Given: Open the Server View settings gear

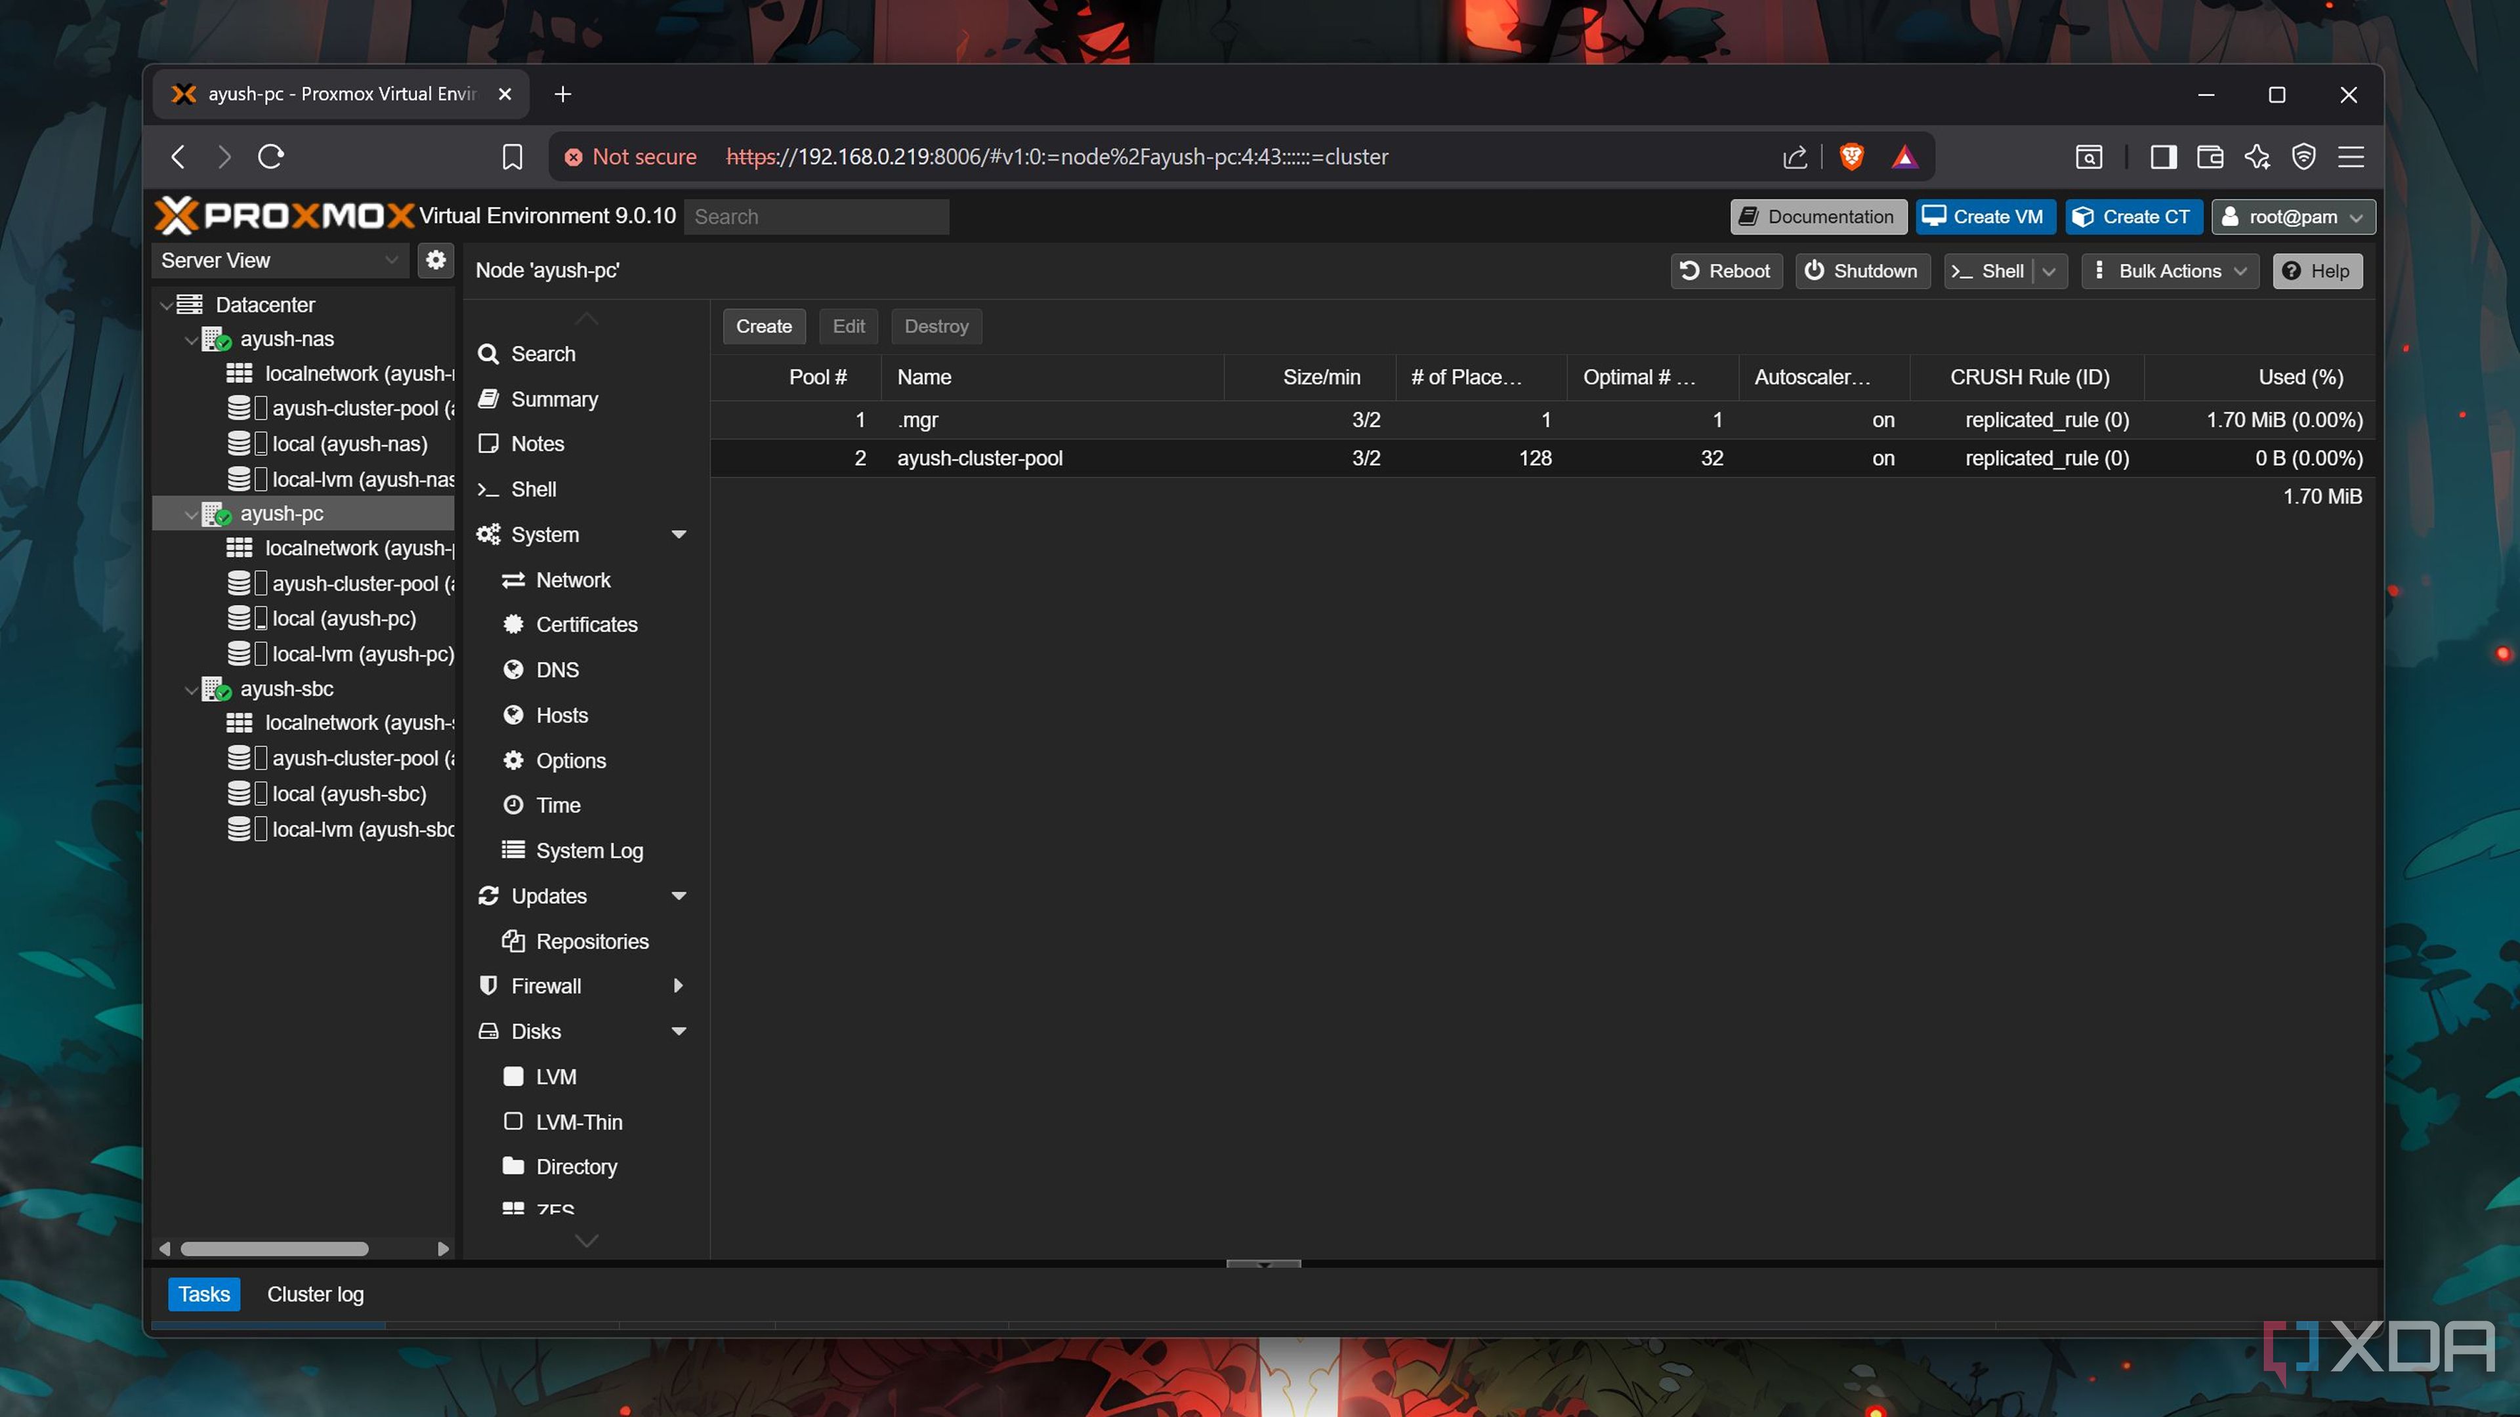Looking at the screenshot, I should point(435,260).
